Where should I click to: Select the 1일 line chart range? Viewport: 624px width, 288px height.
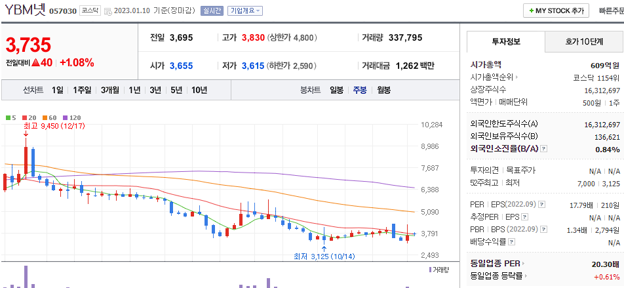click(57, 90)
